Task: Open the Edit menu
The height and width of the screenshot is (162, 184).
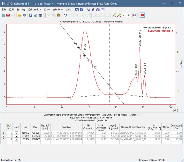Action: point(11,9)
